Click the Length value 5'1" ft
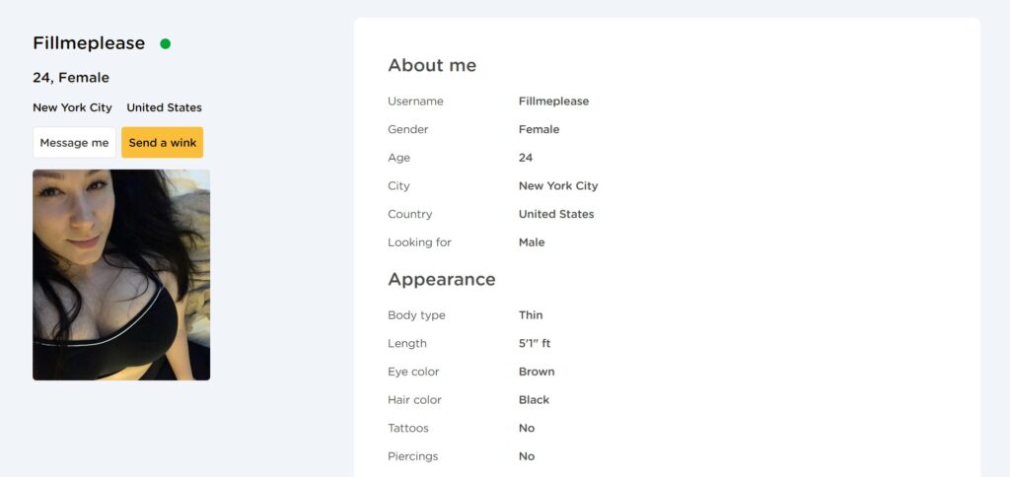The width and height of the screenshot is (1010, 477). point(536,344)
